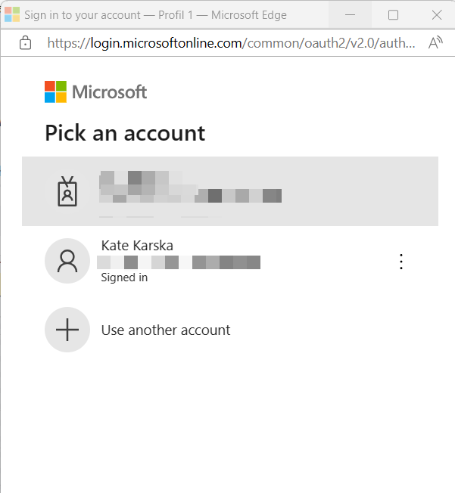Open the three-dot options for Kate Karska

[x=401, y=262]
